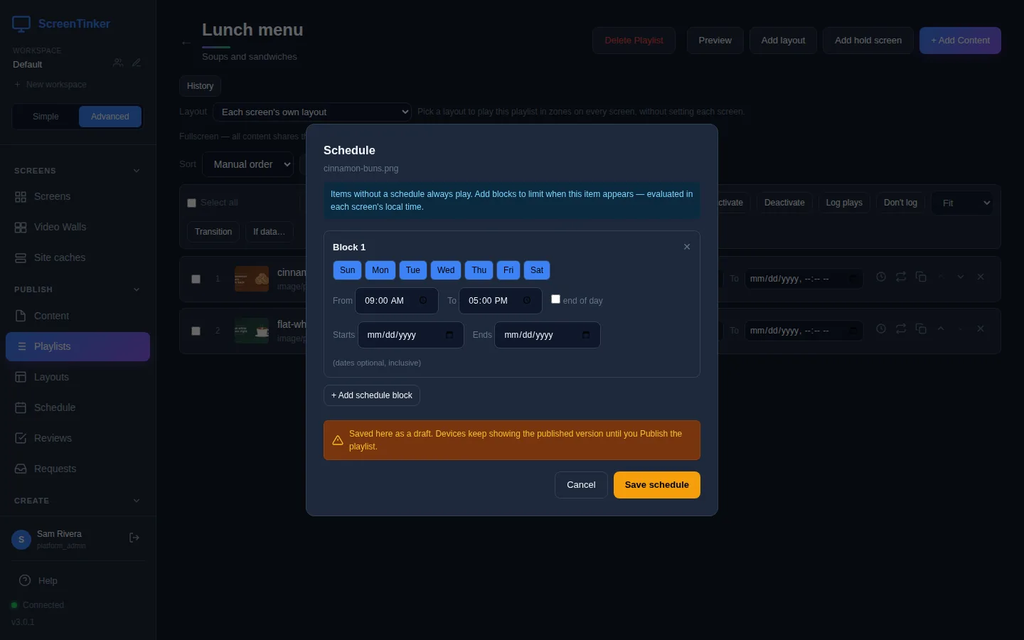Toggle Sun in Block 1

(347, 270)
